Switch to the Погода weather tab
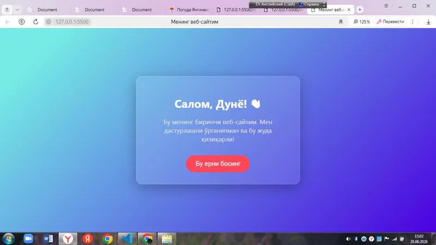The height and width of the screenshot is (245, 436). pyautogui.click(x=189, y=10)
